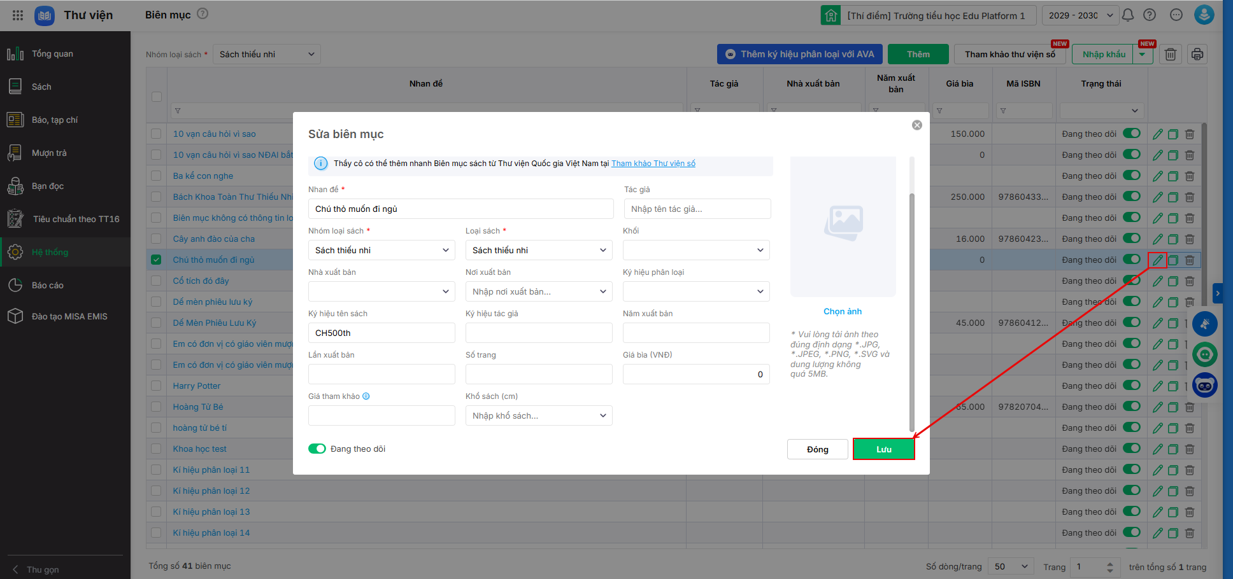The image size is (1233, 579).
Task: Click the Tổng quan sidebar chart icon
Action: click(15, 53)
